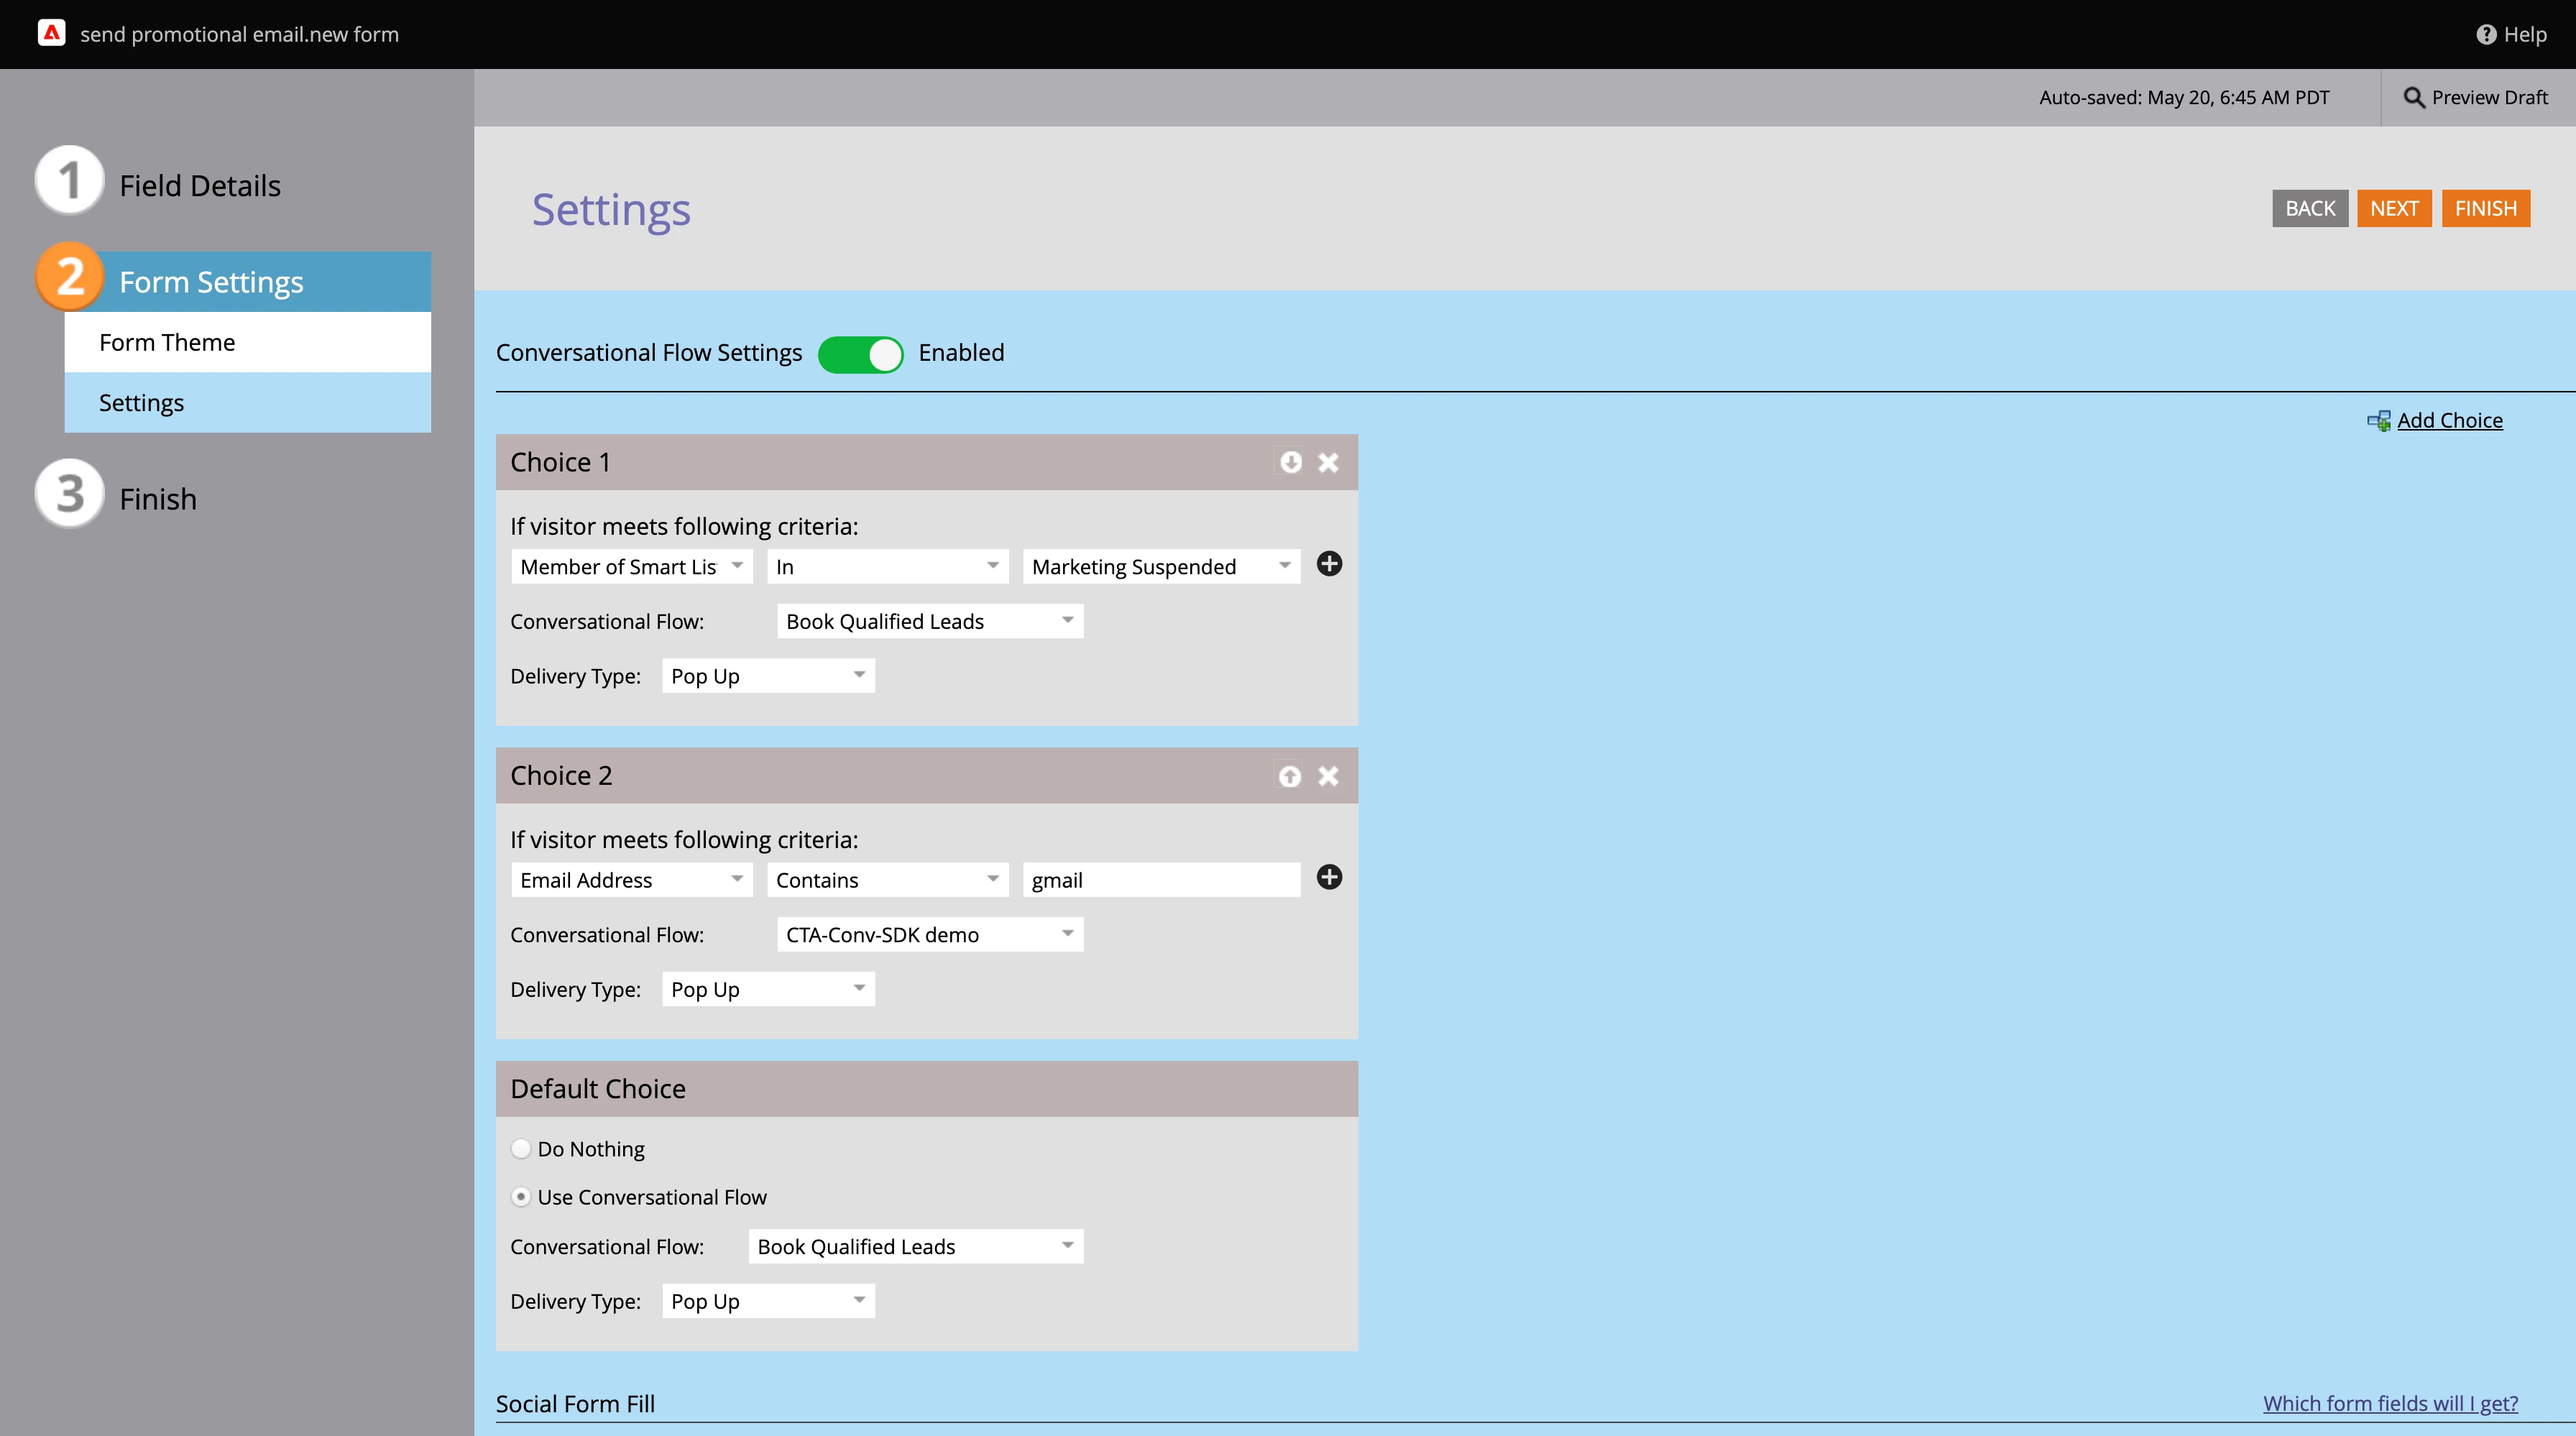Open Preview Draft
Screen dimensions: 2576x1436
point(2476,97)
